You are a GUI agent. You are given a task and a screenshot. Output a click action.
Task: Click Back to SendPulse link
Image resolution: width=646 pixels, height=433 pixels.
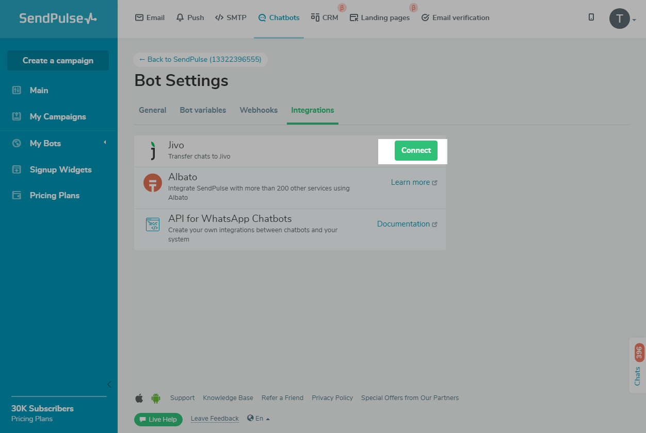tap(200, 59)
